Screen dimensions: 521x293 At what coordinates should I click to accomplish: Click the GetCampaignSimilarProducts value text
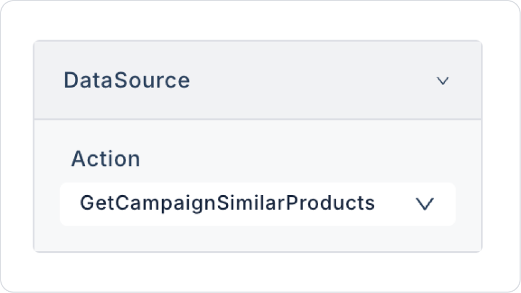click(227, 203)
